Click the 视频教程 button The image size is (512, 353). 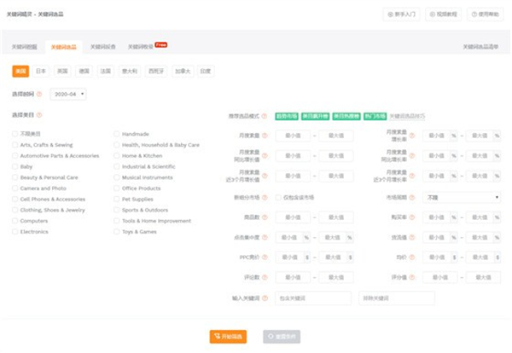pyautogui.click(x=443, y=14)
